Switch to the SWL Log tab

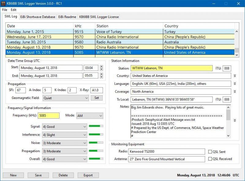click(x=11, y=16)
